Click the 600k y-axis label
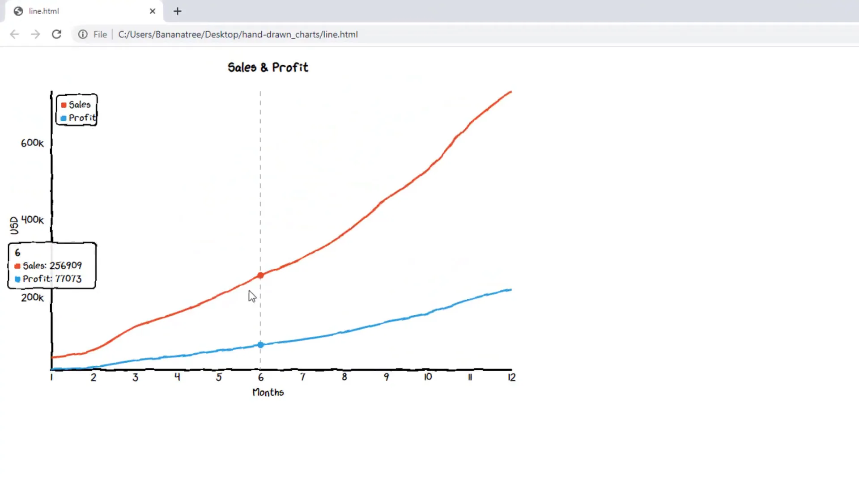The image size is (859, 483). (32, 143)
